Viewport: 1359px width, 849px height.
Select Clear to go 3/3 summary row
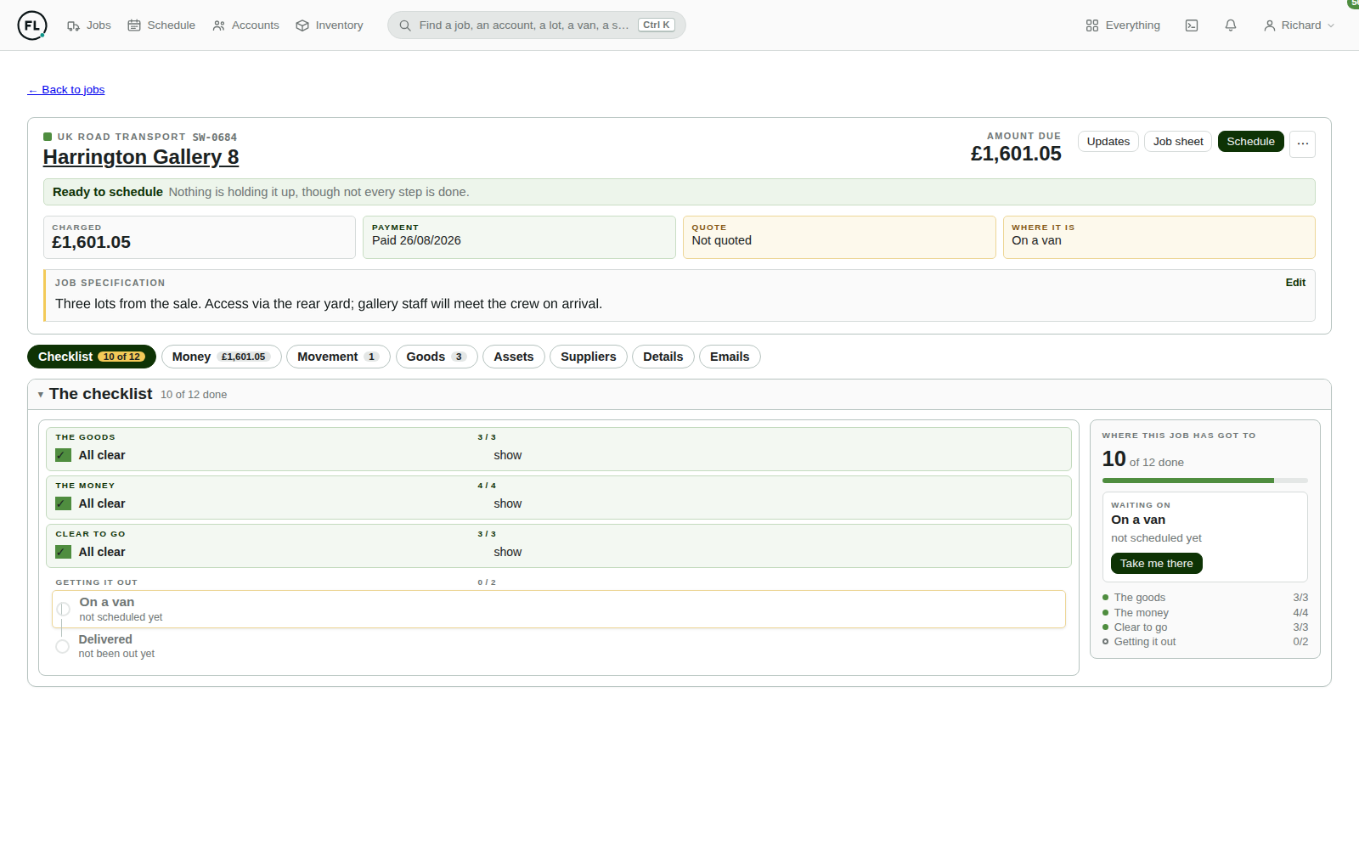coord(1205,627)
